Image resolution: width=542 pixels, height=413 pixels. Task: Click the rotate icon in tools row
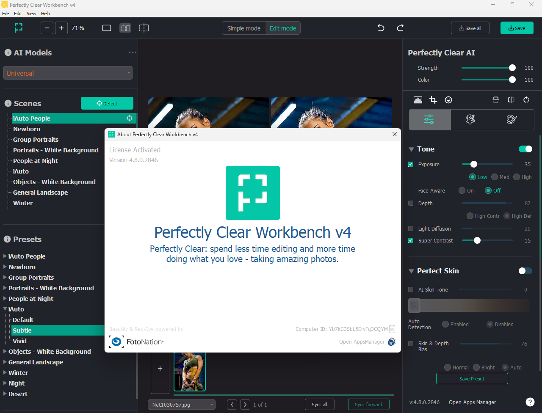point(526,100)
